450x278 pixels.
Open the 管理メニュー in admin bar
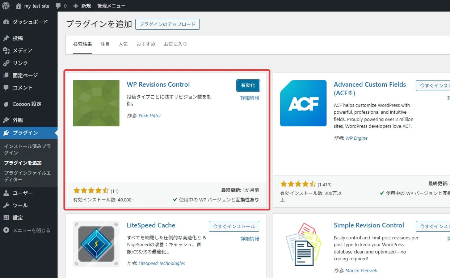[112, 6]
